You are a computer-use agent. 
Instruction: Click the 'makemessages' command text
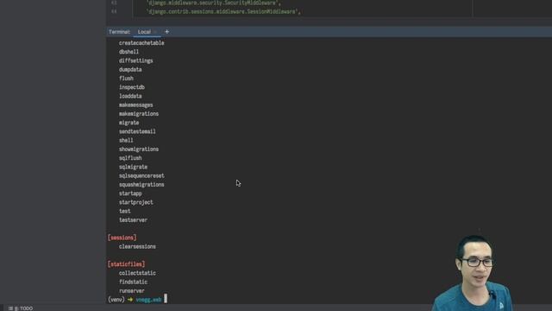136,105
